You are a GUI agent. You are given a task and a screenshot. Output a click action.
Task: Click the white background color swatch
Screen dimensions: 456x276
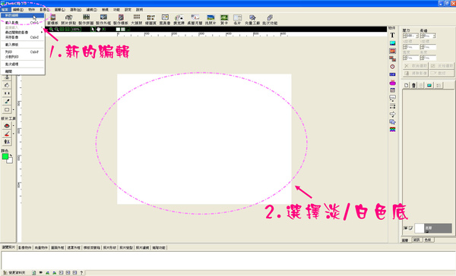10,161
